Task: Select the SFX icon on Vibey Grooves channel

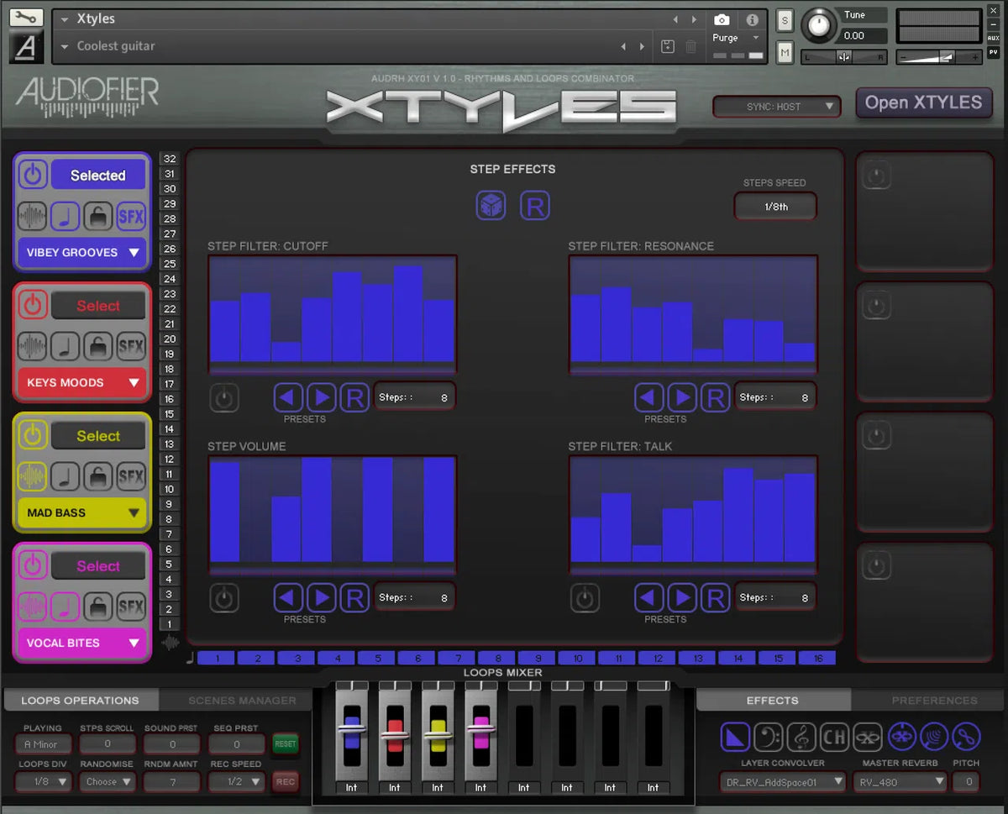Action: (131, 216)
